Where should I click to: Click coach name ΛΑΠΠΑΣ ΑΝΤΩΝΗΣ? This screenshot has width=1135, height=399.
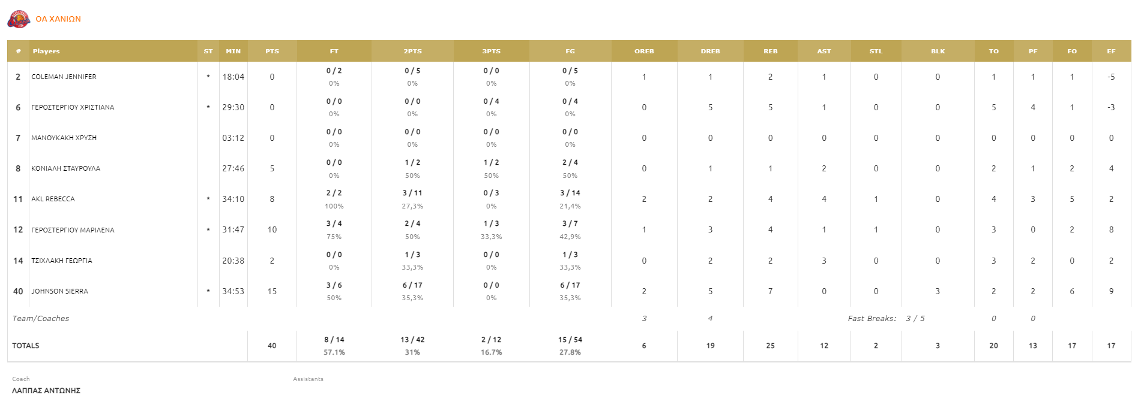pos(46,390)
